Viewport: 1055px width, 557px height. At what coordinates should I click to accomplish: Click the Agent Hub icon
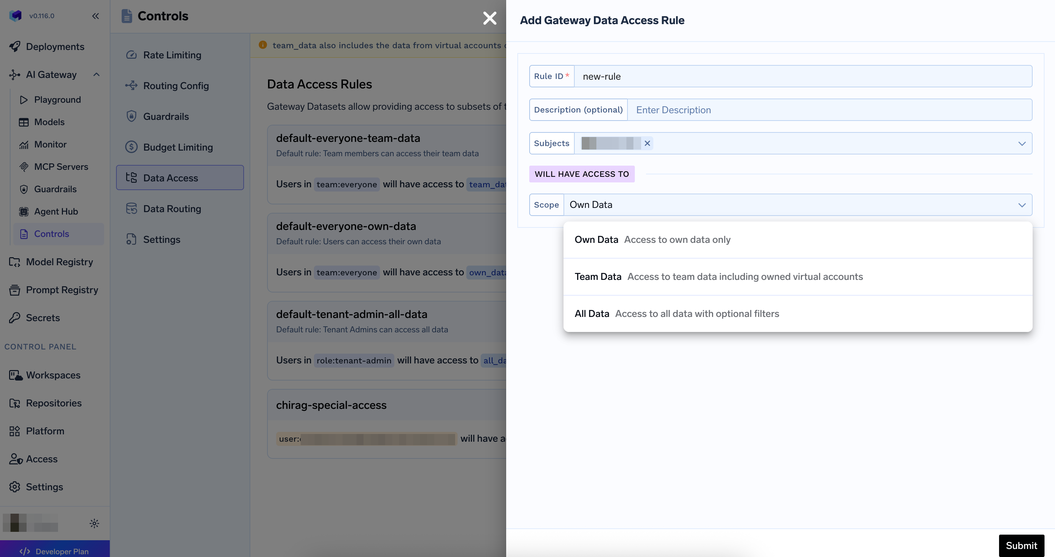24,212
